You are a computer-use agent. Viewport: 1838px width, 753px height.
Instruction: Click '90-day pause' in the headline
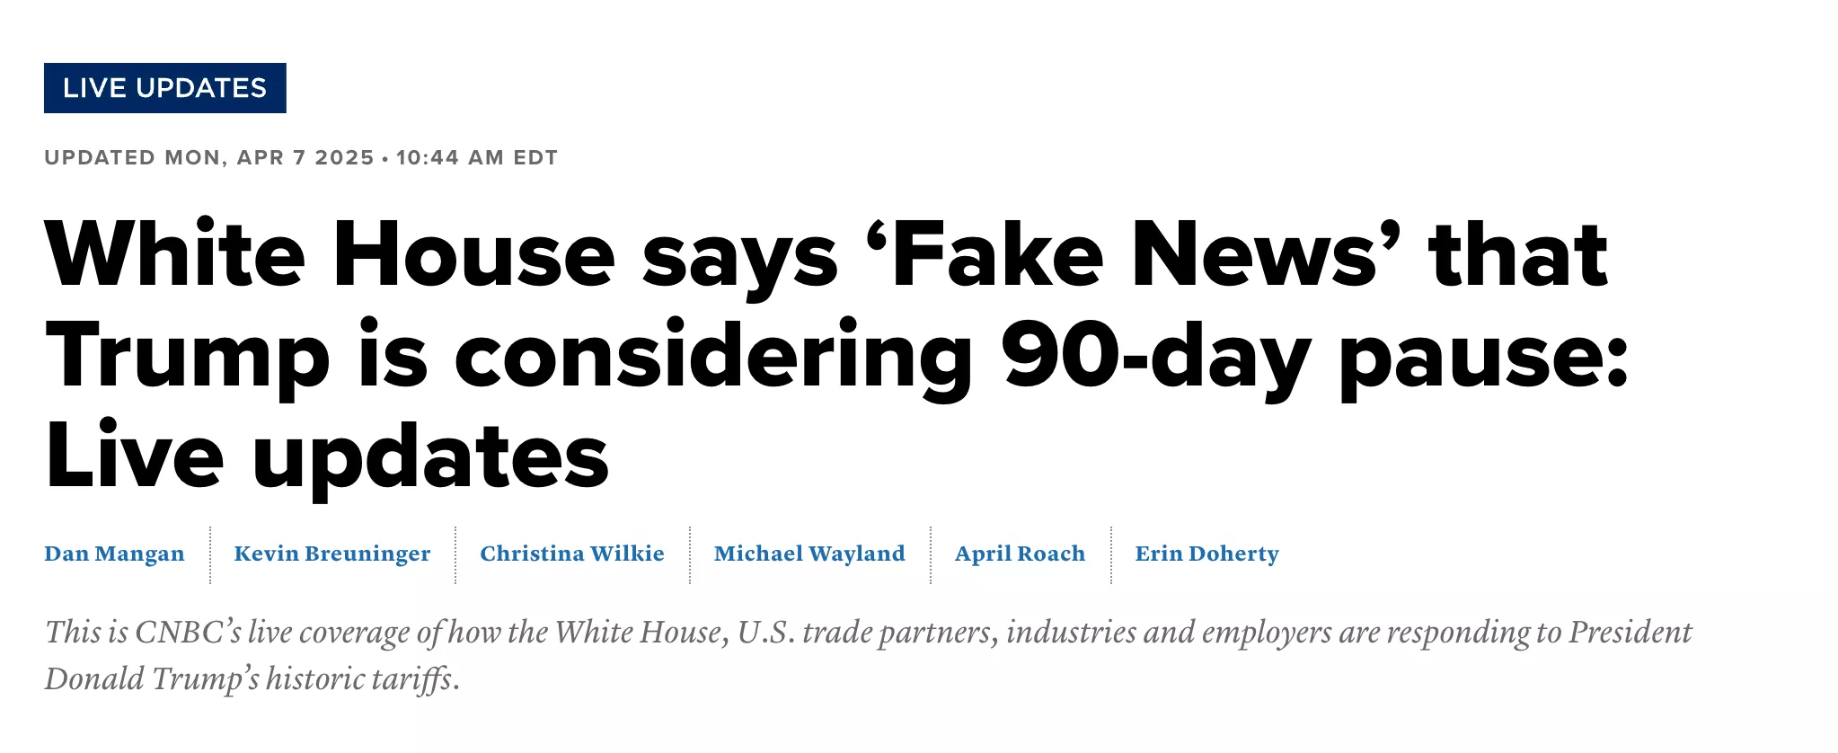1314,357
